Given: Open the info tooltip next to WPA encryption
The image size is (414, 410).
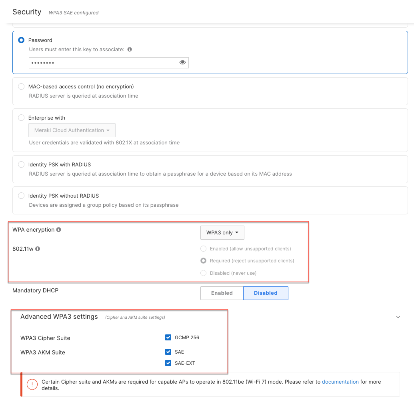Looking at the screenshot, I should 58,229.
